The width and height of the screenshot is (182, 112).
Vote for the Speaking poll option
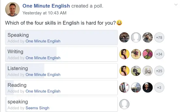[x=61, y=38]
